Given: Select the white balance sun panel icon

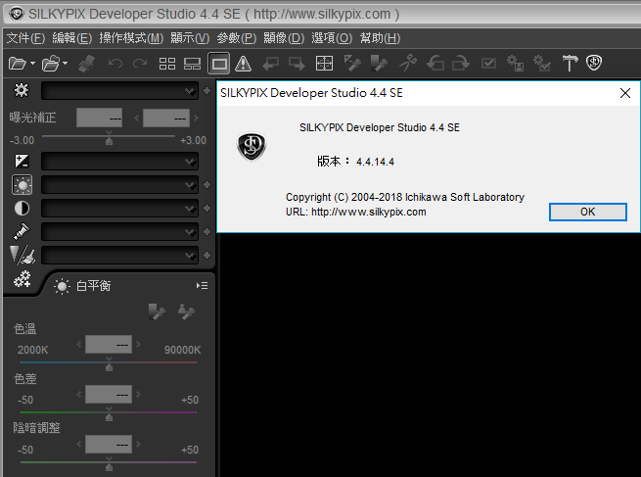Looking at the screenshot, I should (23, 185).
